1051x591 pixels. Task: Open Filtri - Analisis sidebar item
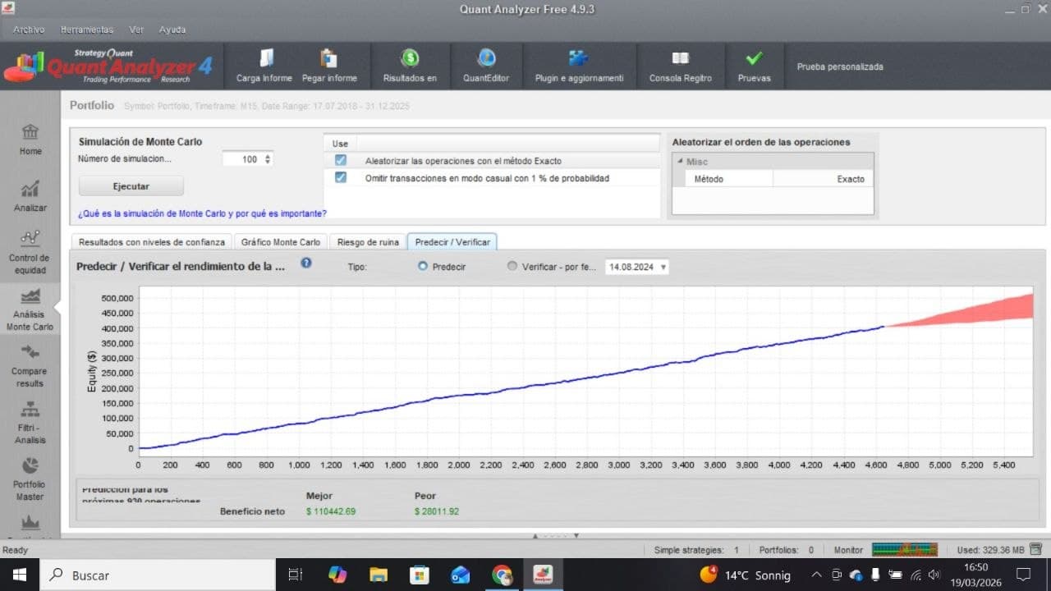[x=30, y=422]
